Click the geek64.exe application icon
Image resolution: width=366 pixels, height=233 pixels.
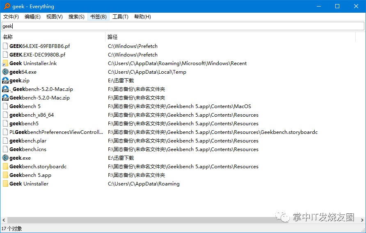(5, 72)
